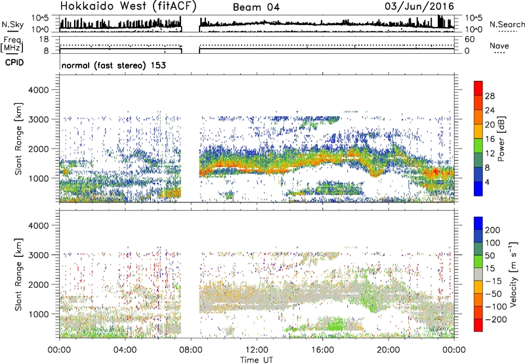Click the green '50' band of the Velocity color bar
Image resolution: width=525 pixels, height=364 pixels.
click(x=478, y=262)
